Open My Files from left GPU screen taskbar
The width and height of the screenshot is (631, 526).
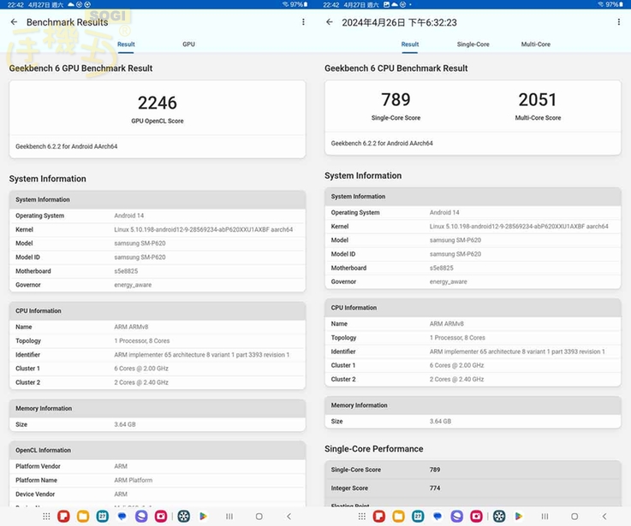[x=83, y=516]
